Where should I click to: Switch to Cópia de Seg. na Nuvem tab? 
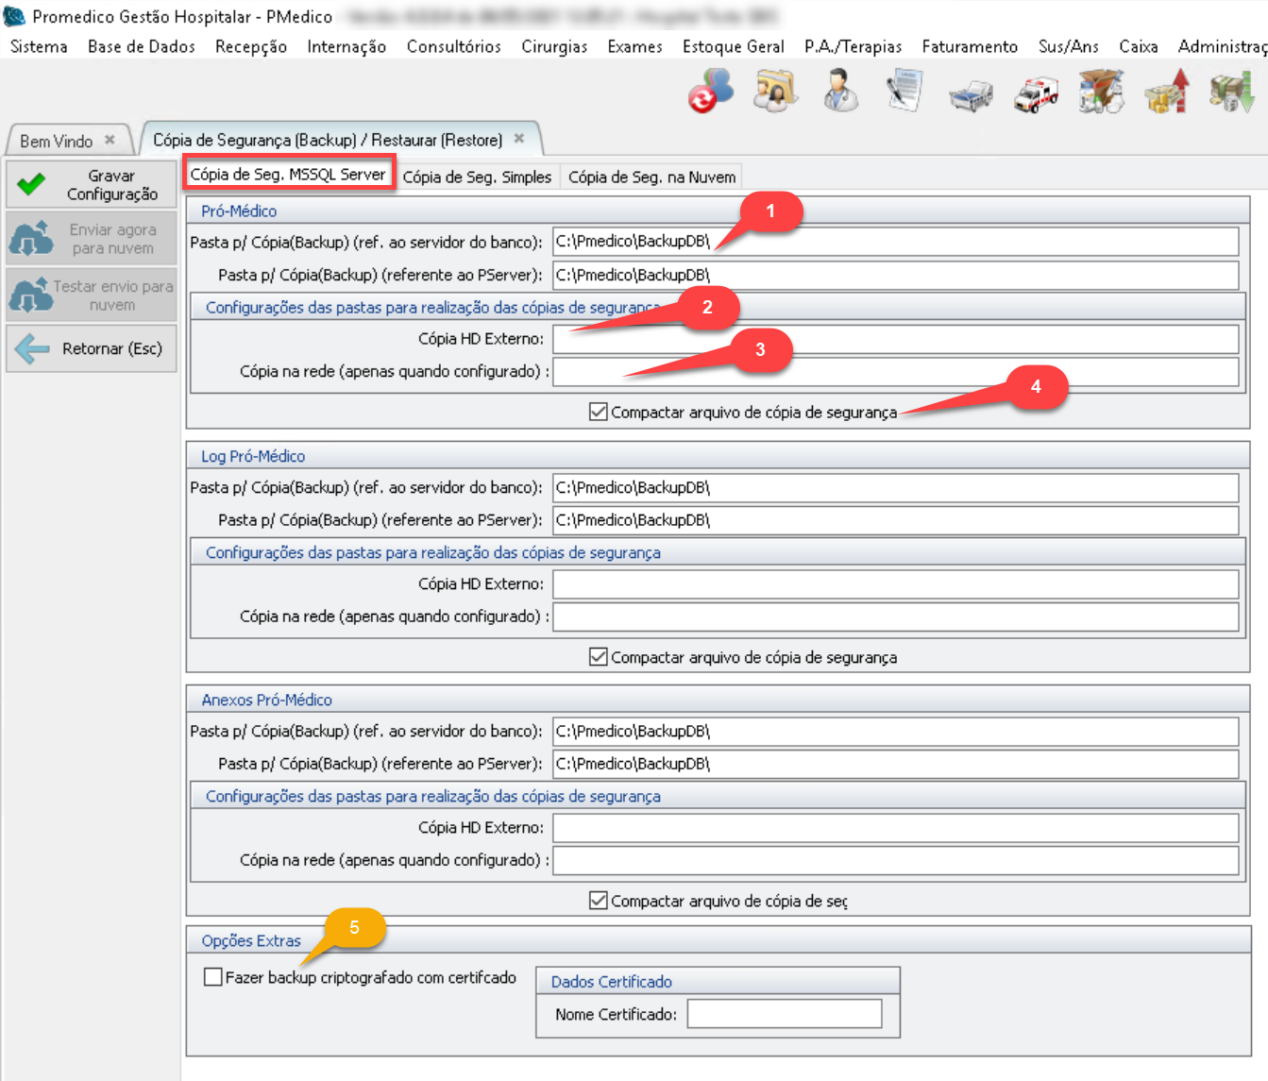coord(651,177)
